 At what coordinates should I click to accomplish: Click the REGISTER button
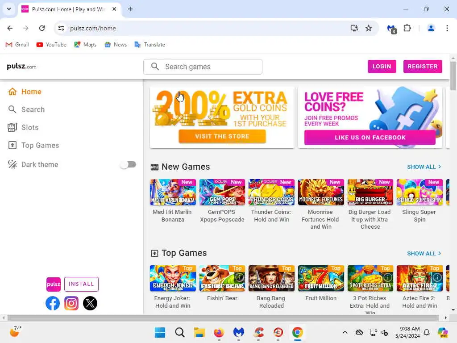pyautogui.click(x=423, y=67)
